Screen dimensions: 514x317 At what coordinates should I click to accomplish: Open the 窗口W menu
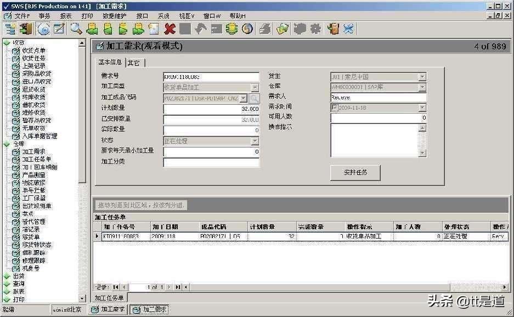click(x=212, y=16)
